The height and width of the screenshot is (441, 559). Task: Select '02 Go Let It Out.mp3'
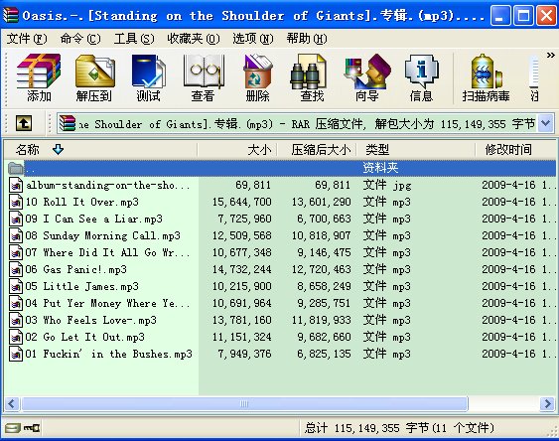(x=281, y=338)
